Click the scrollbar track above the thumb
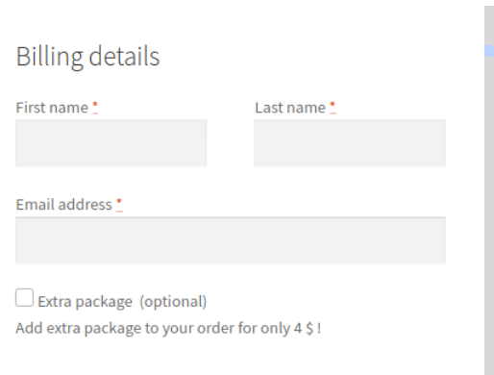Image resolution: width=494 pixels, height=375 pixels. (x=489, y=26)
